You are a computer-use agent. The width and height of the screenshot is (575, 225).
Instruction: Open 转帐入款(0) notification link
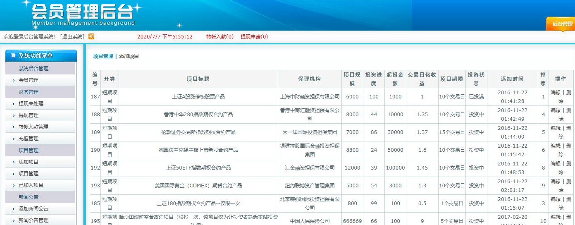pyautogui.click(x=220, y=37)
